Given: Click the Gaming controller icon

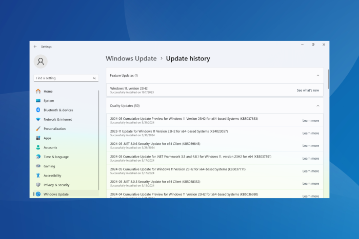Looking at the screenshot, I should [x=38, y=166].
